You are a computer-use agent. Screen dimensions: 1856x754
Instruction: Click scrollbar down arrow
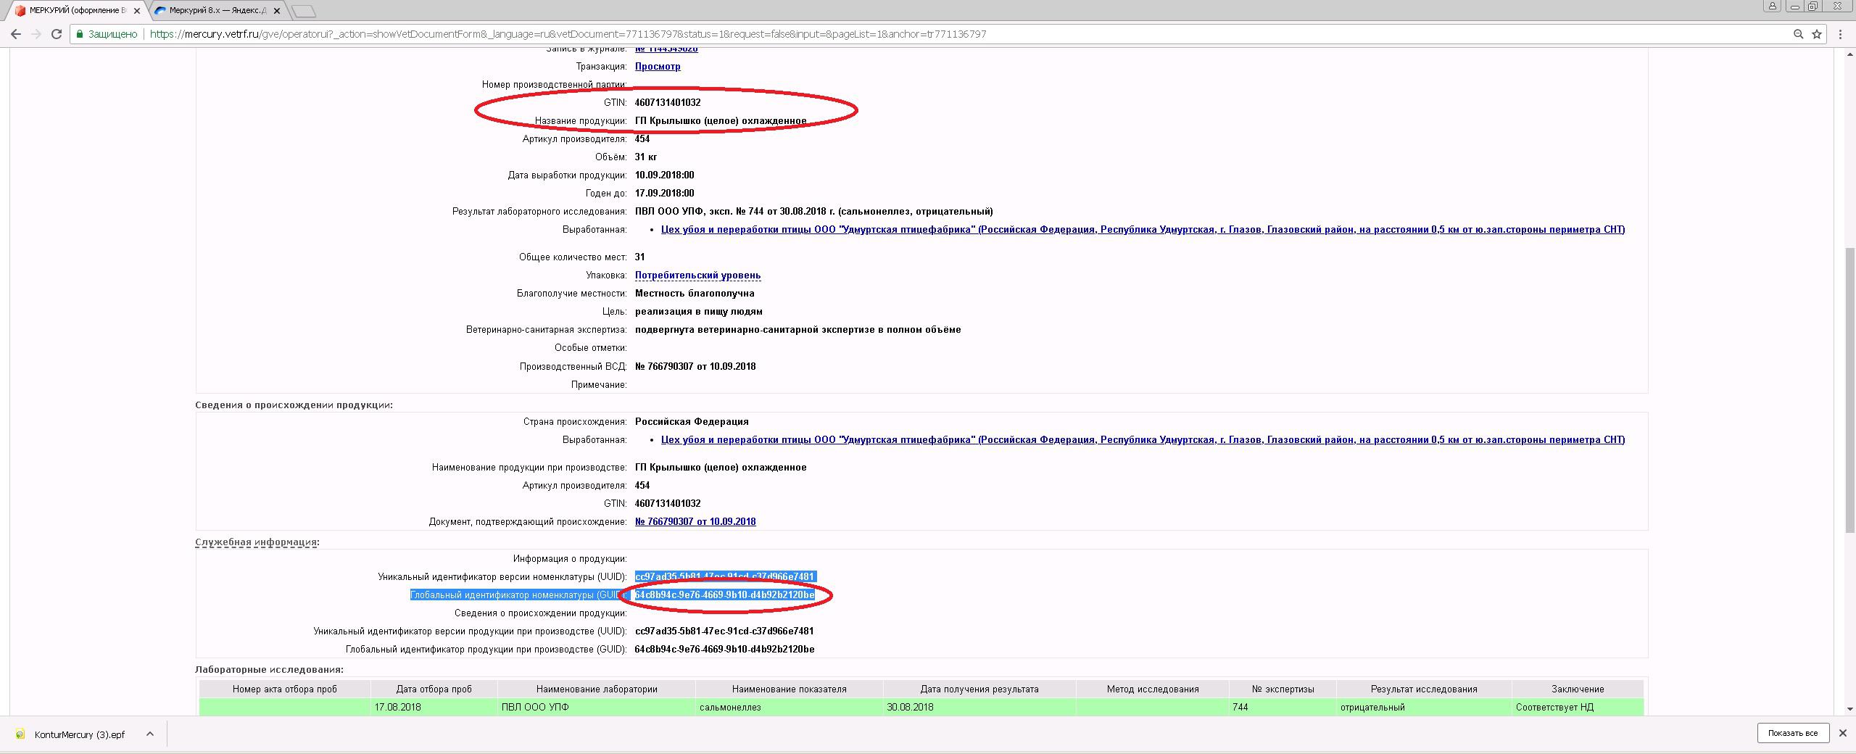1849,708
